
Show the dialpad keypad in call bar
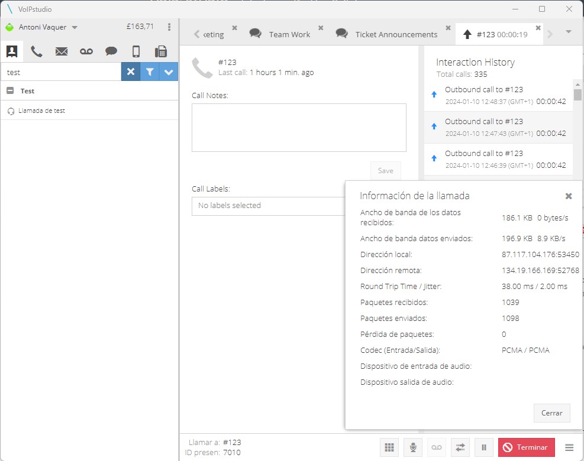[389, 447]
